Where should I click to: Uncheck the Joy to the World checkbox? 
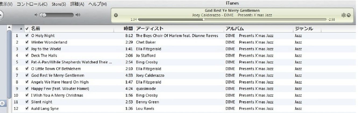tap(27, 49)
